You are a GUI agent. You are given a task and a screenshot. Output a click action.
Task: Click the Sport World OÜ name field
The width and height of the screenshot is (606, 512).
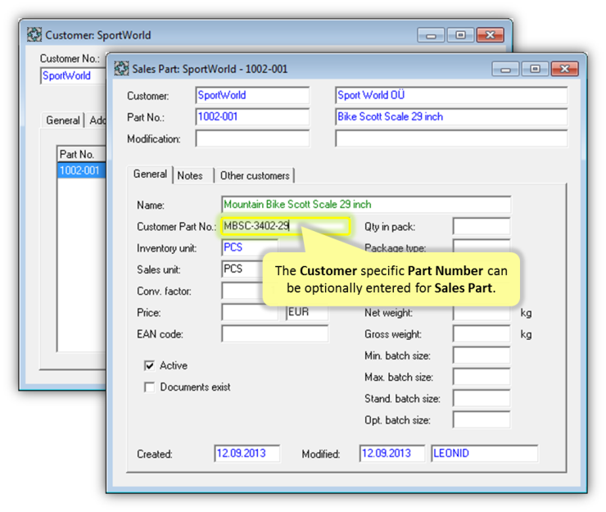[x=451, y=95]
